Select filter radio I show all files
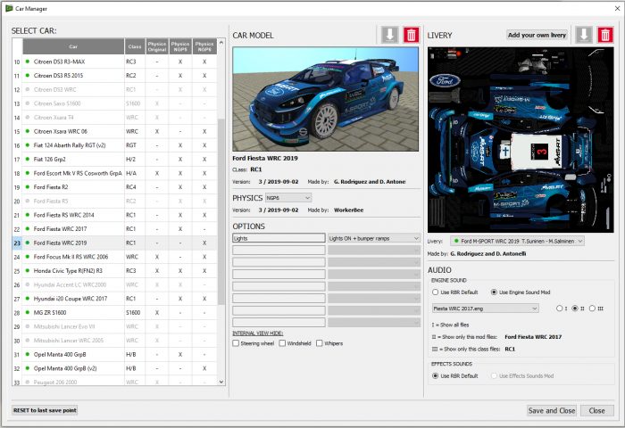The width and height of the screenshot is (625, 428). pyautogui.click(x=559, y=309)
